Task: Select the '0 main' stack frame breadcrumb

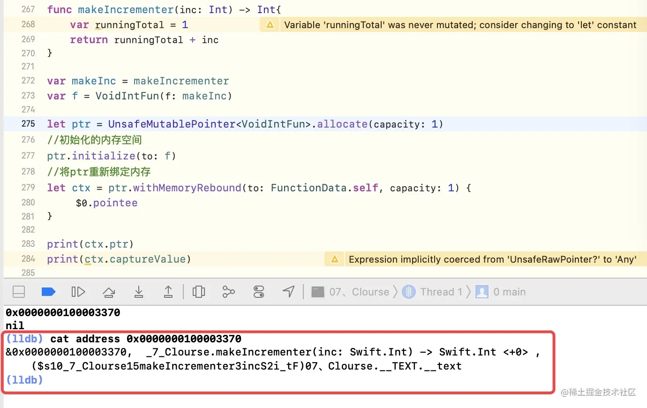Action: coord(501,292)
